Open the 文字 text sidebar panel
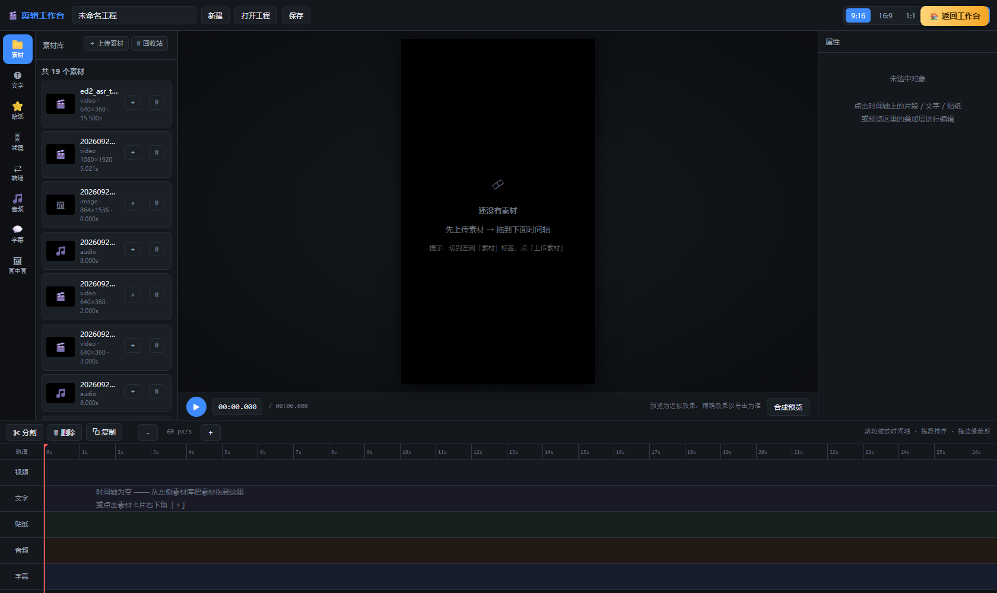Screen dimensions: 997x593 click(18, 80)
